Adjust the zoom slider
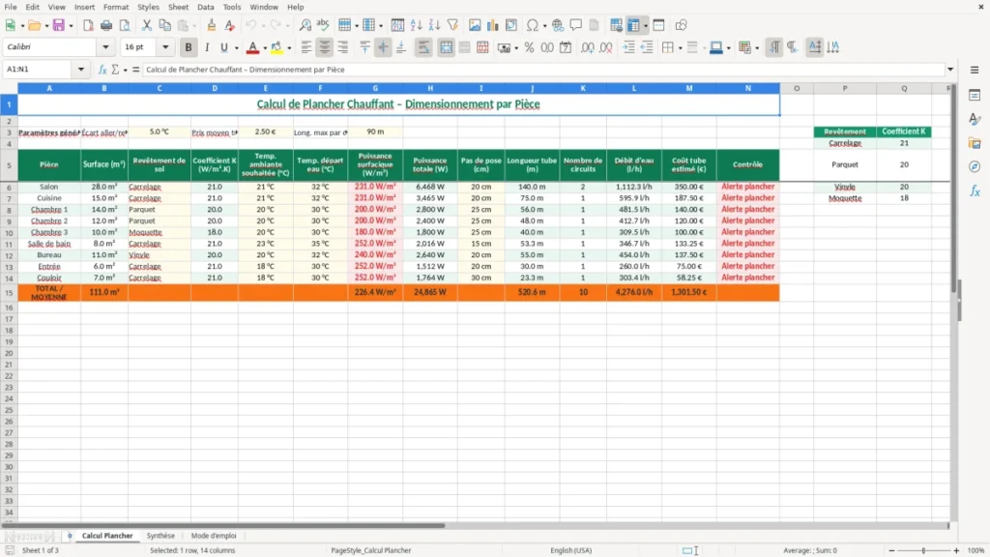Image resolution: width=990 pixels, height=557 pixels. (923, 550)
